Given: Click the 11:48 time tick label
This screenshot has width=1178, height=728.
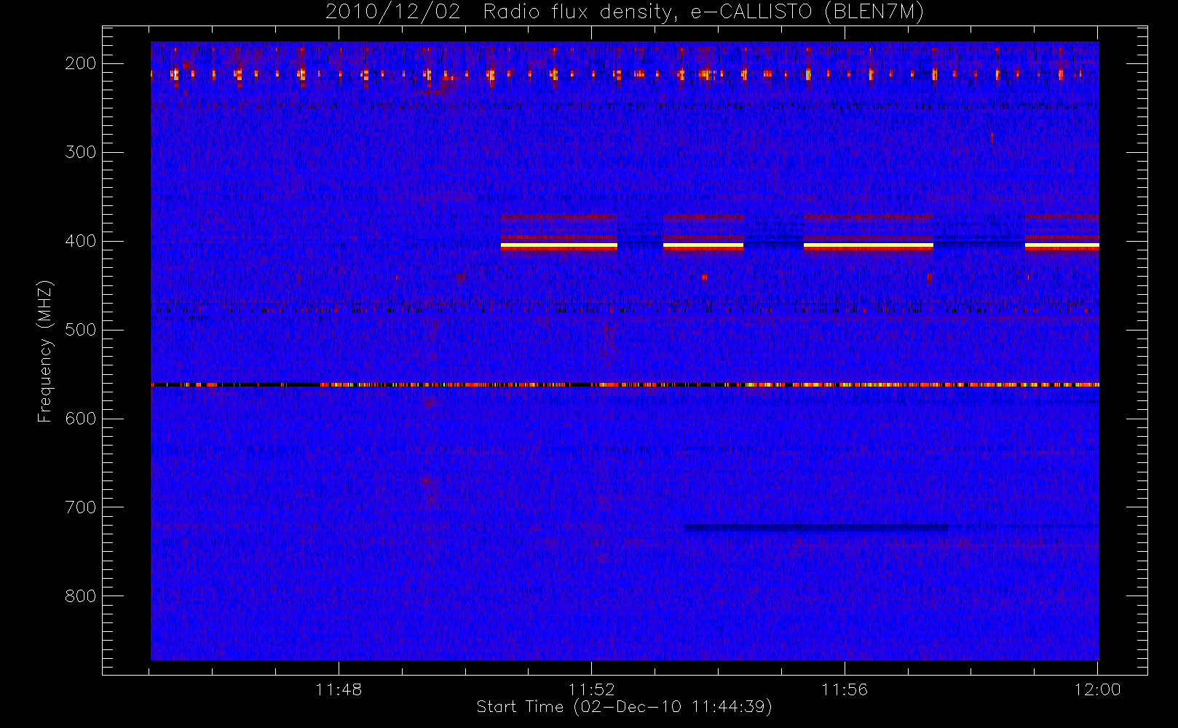Looking at the screenshot, I should coord(339,689).
